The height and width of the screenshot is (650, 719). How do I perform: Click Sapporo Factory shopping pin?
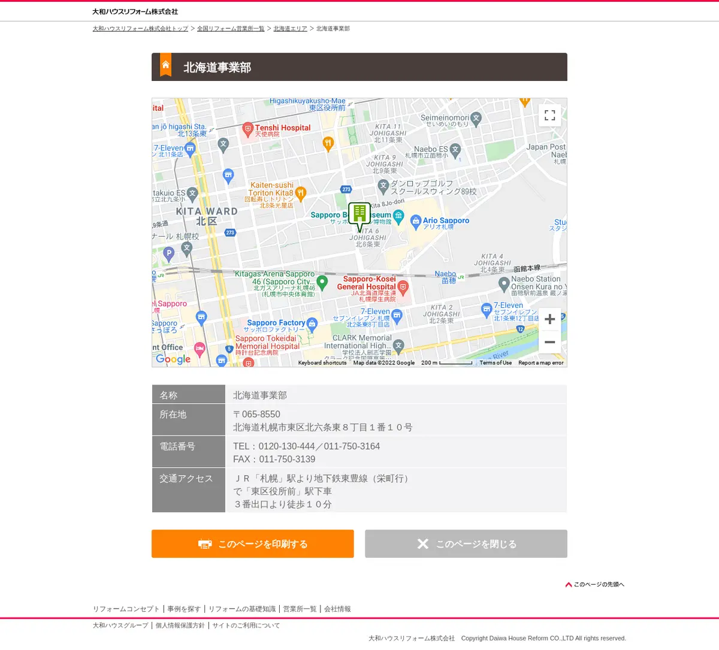click(x=312, y=325)
